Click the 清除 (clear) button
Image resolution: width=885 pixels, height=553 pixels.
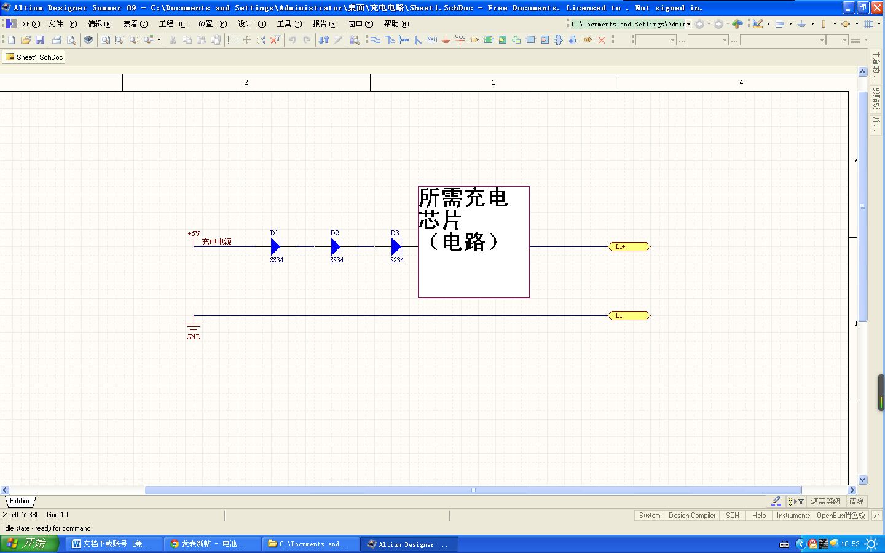point(856,501)
